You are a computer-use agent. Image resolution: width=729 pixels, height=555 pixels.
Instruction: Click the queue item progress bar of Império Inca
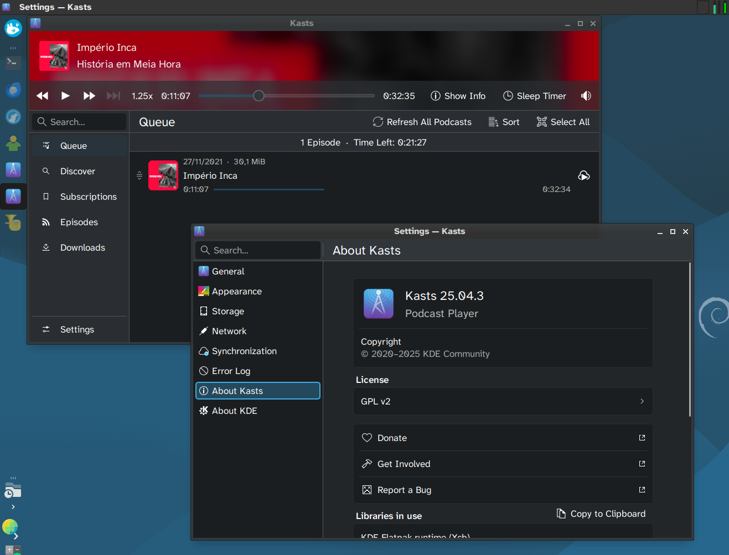pyautogui.click(x=269, y=189)
